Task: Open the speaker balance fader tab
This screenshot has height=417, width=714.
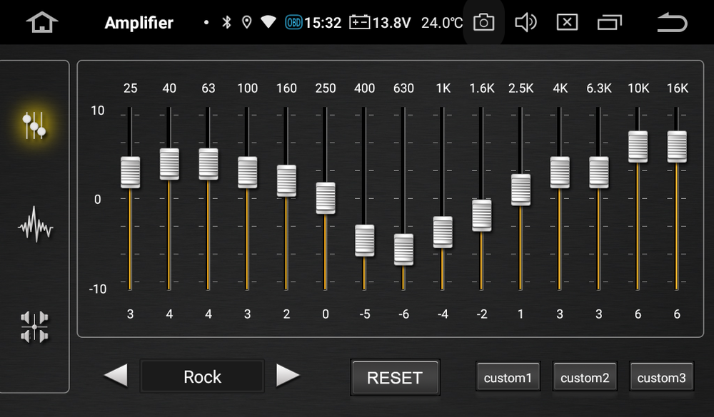Action: tap(34, 326)
